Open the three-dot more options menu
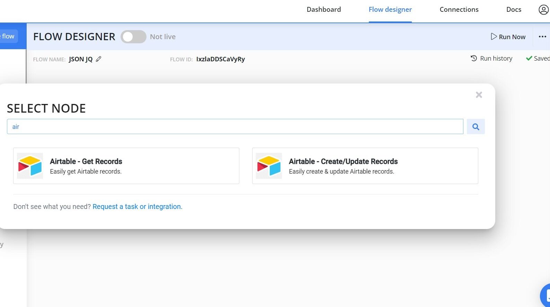This screenshot has height=307, width=550. tap(542, 37)
